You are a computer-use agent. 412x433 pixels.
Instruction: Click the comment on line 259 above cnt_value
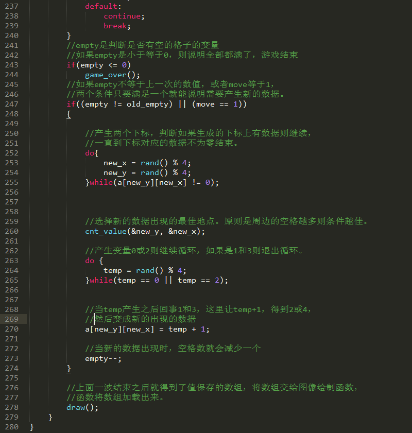[x=227, y=221]
